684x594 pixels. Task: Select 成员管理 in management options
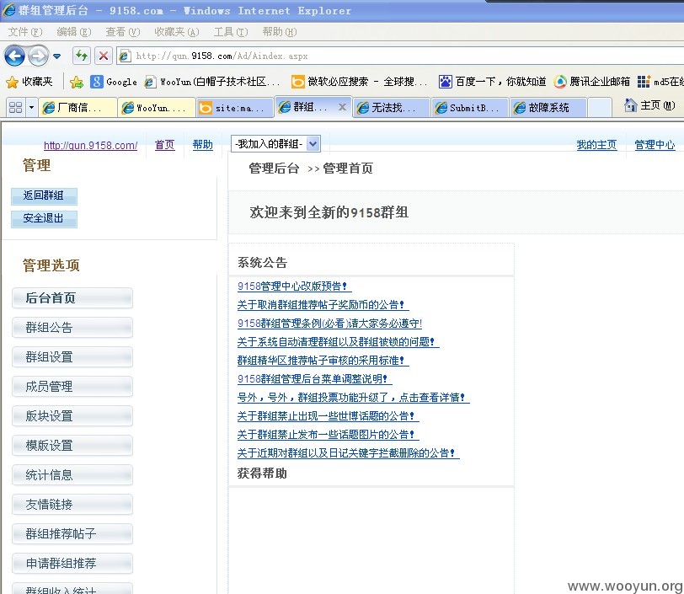[72, 387]
